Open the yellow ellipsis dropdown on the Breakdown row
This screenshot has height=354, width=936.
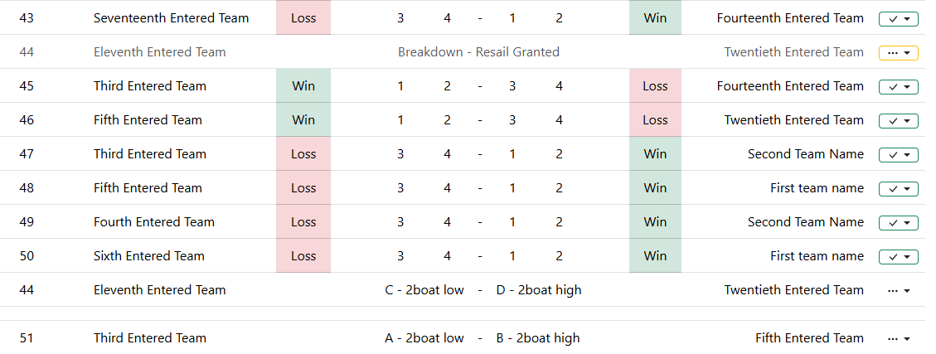[x=898, y=52]
